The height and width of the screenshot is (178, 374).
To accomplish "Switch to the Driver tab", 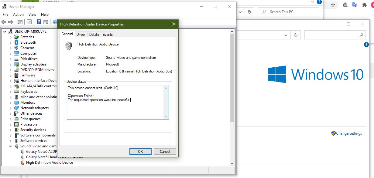I will pyautogui.click(x=81, y=35).
